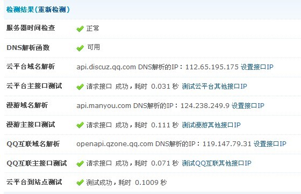Click the IP address 124.238.249.9 text
The image size is (301, 194).
(x=205, y=105)
